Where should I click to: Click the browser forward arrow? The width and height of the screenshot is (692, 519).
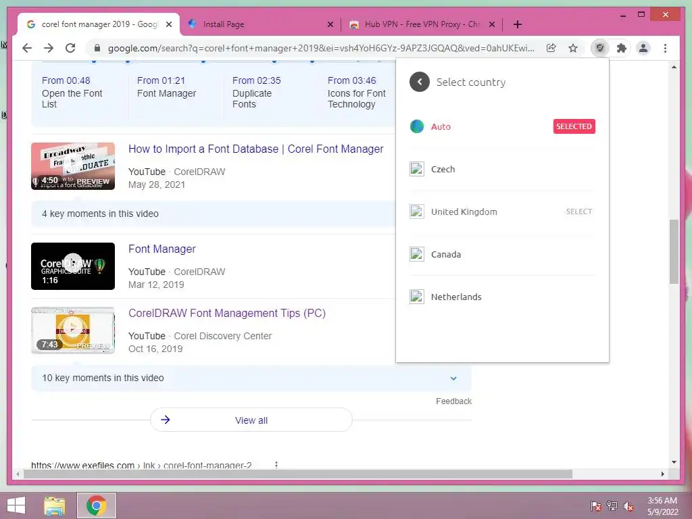point(49,48)
